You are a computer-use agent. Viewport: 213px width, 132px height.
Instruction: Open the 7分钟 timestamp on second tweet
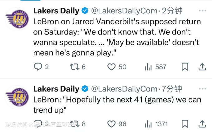pos(172,89)
